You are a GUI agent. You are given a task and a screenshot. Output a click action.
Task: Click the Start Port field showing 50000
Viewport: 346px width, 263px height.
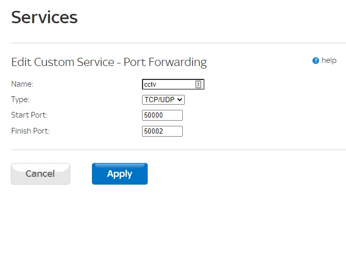click(162, 116)
